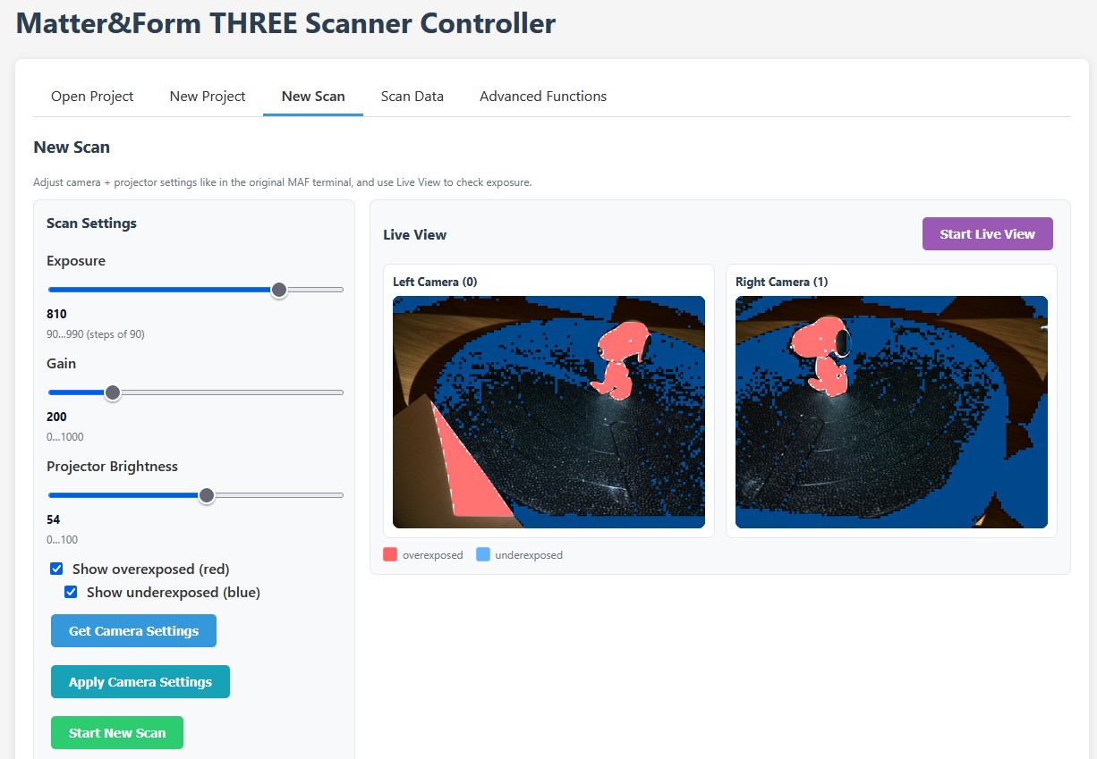Click the Right Camera (1) preview image
1097x759 pixels.
coord(891,412)
